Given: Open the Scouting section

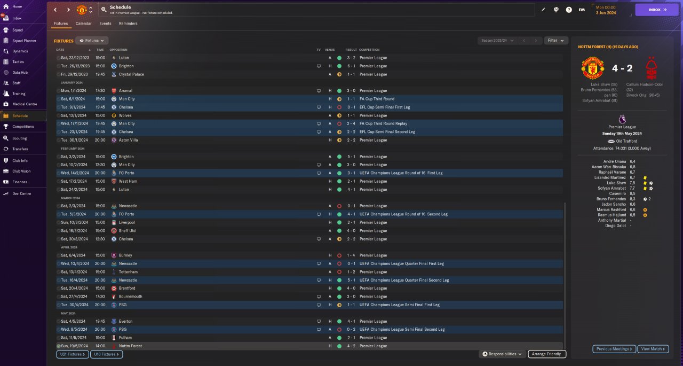Looking at the screenshot, I should (23, 138).
